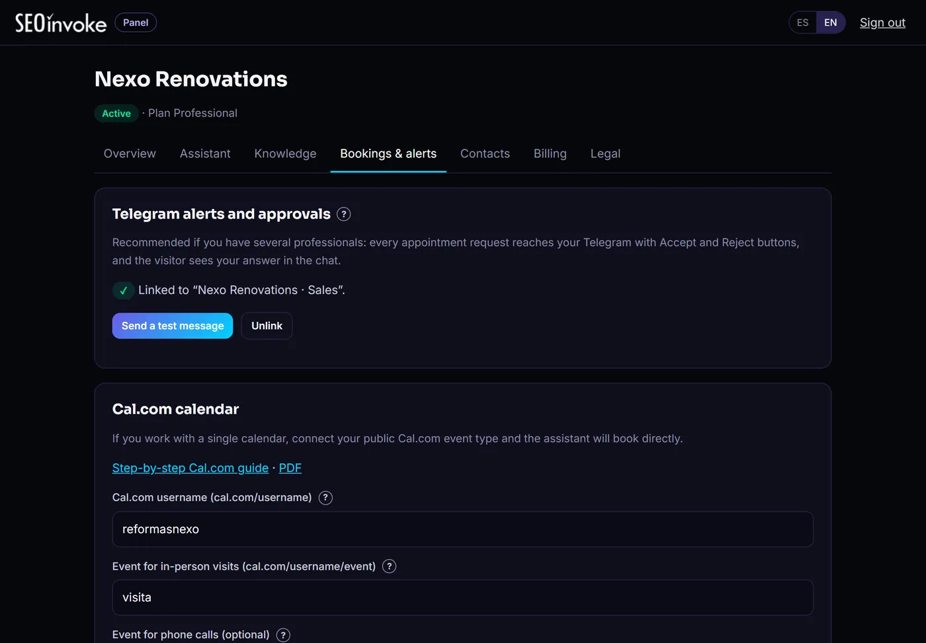The image size is (926, 643).
Task: Click the Linked to "Nexo Renovations · Sales" text
Action: coord(241,290)
